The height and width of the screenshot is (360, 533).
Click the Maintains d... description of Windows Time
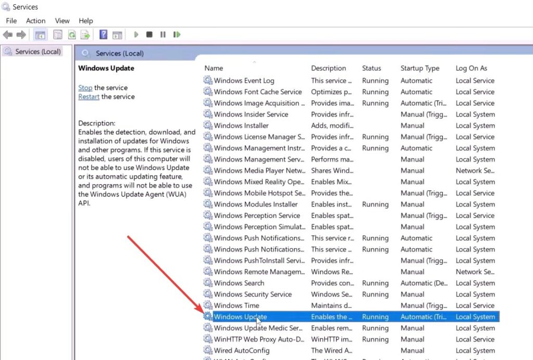click(332, 305)
